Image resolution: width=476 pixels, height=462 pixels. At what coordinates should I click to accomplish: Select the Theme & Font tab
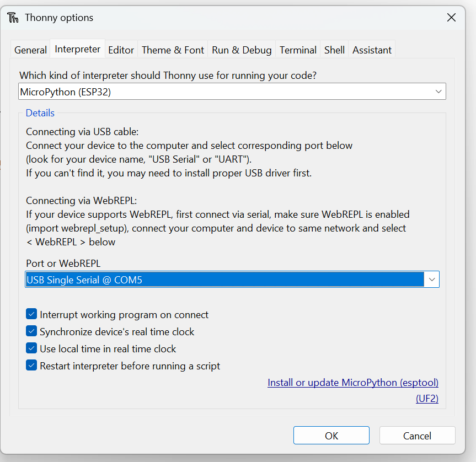[173, 50]
